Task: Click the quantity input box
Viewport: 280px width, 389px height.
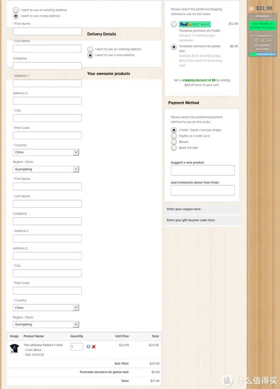Action: point(77,346)
